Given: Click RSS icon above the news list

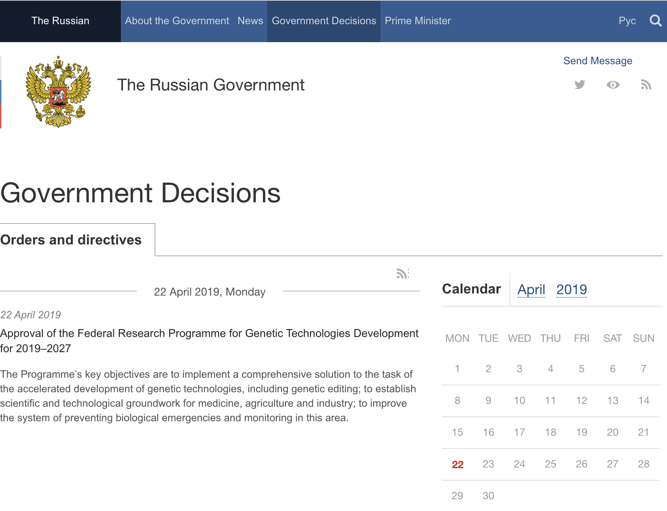Looking at the screenshot, I should click(402, 273).
